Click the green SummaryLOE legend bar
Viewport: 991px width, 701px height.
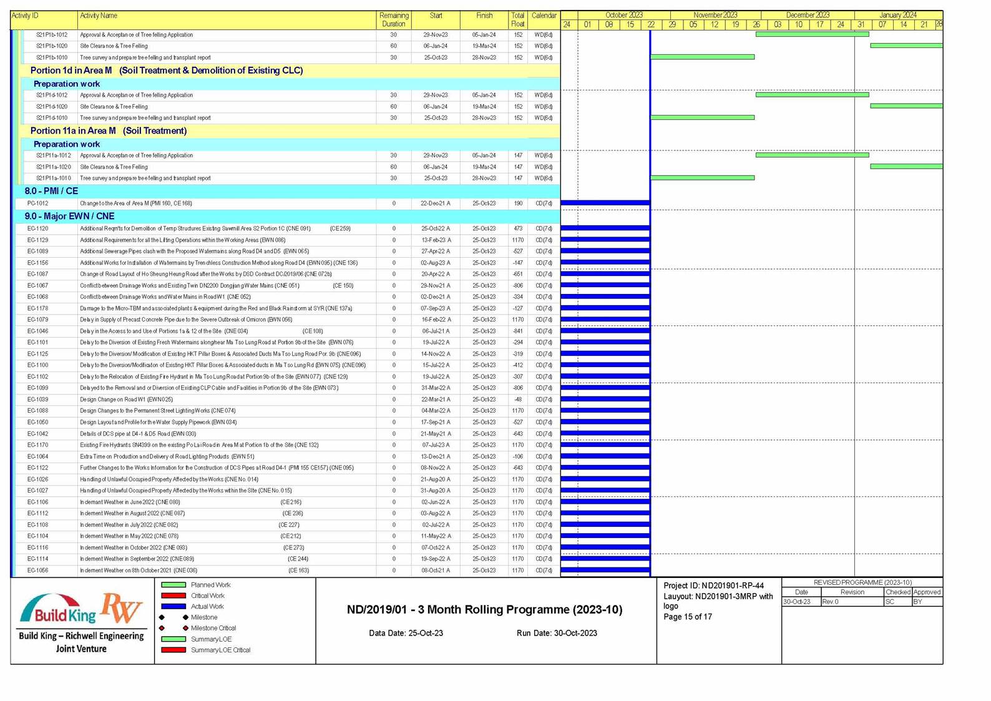coord(173,639)
